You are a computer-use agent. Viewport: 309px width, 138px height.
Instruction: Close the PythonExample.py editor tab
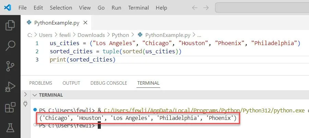point(85,23)
